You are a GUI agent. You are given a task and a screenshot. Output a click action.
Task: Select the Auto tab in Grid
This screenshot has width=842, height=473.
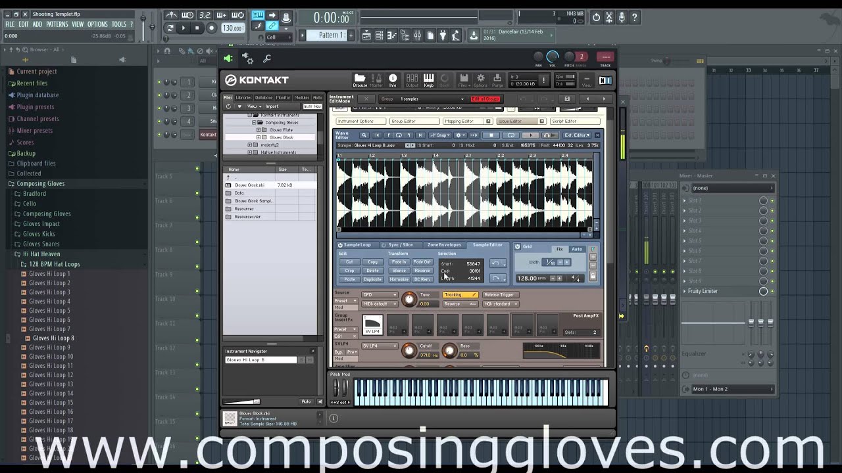(x=577, y=249)
